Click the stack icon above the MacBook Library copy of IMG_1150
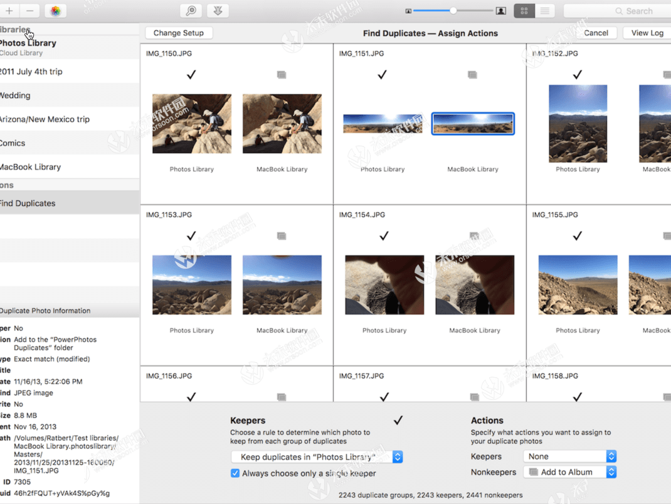 pyautogui.click(x=282, y=75)
